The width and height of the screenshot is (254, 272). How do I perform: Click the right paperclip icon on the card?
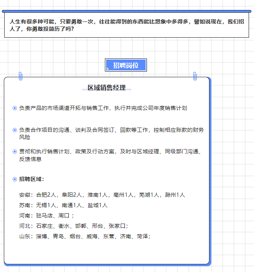195,76
